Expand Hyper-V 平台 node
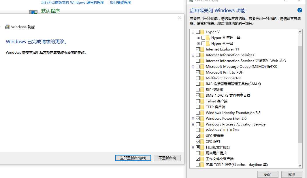 [199, 44]
